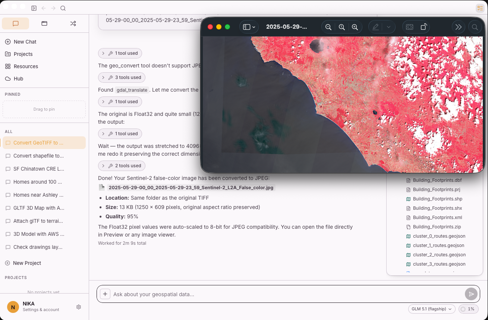Send the message with arrow button
Viewport: 488px width, 320px height.
click(x=471, y=294)
